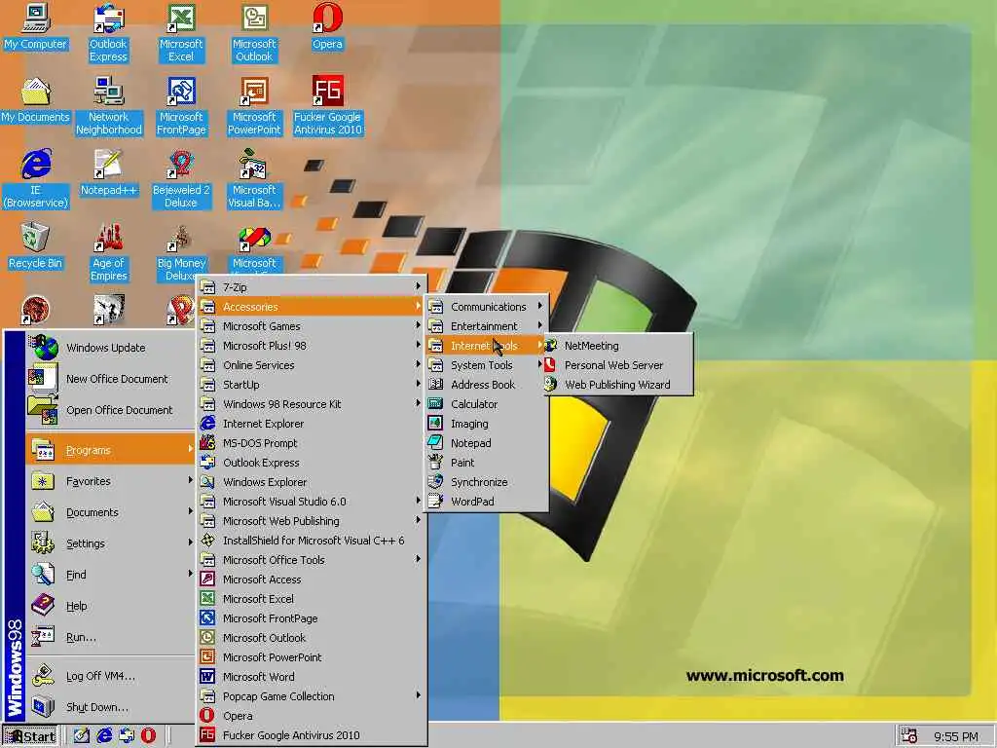Expand the Microsoft Plus! 98 folder

(311, 346)
